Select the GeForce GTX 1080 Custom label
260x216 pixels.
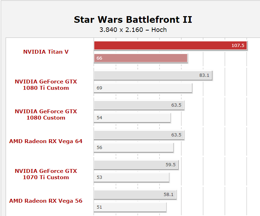pos(46,115)
